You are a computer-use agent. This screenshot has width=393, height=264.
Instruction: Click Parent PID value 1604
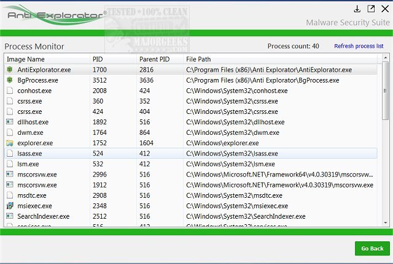tap(146, 143)
